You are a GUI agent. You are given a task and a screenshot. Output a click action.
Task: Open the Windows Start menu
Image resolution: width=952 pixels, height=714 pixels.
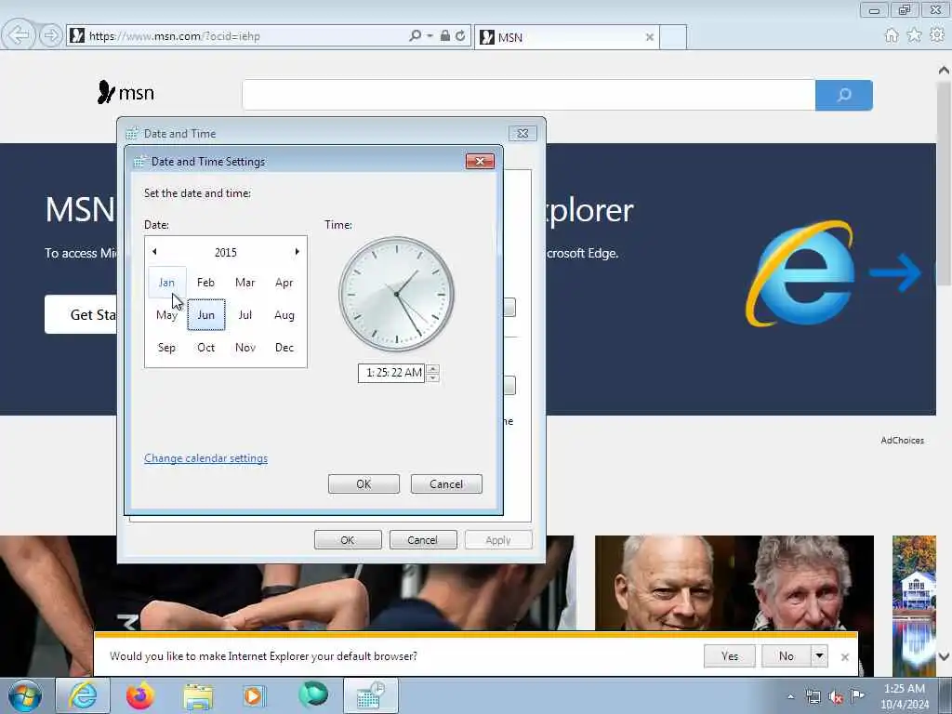(x=25, y=695)
